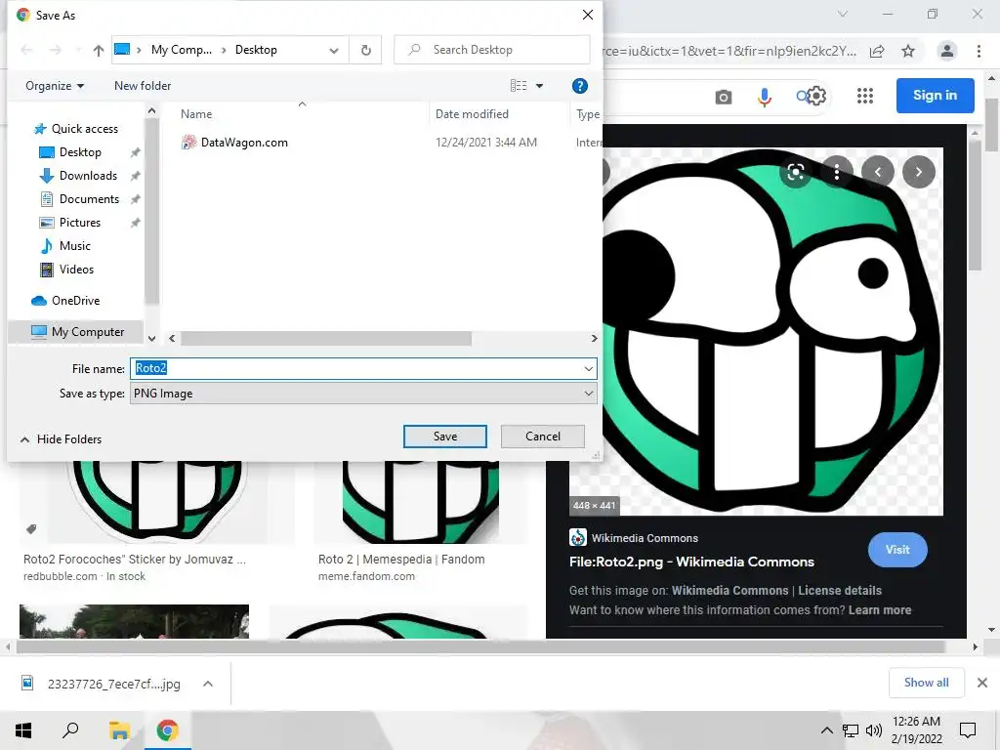Bookmark this page with star icon

coord(908,51)
